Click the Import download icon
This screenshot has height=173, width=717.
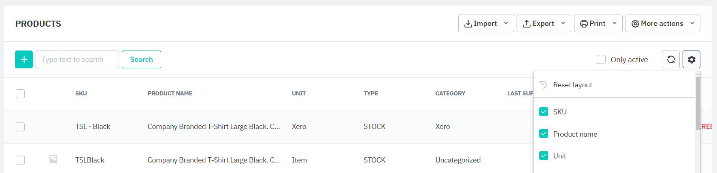(468, 24)
